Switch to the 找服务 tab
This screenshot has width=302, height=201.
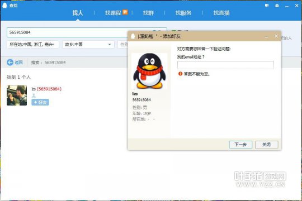click(183, 13)
